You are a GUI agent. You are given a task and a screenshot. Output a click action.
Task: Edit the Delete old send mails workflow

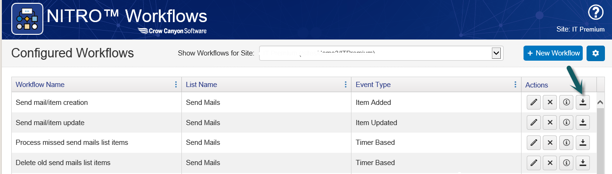[533, 163]
